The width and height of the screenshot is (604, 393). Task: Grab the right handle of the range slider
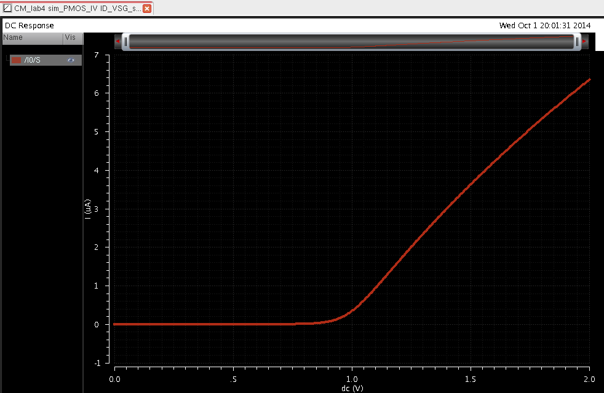pyautogui.click(x=577, y=42)
